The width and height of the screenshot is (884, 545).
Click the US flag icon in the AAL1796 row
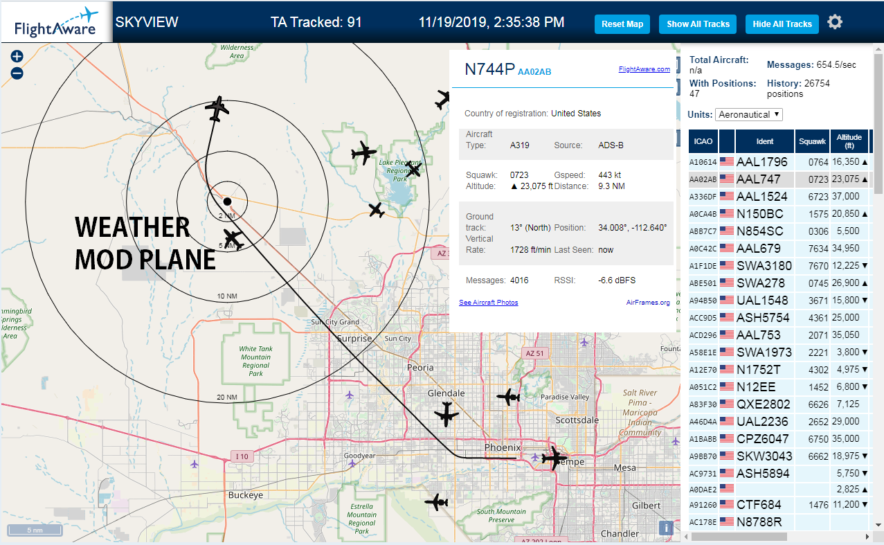tap(727, 162)
